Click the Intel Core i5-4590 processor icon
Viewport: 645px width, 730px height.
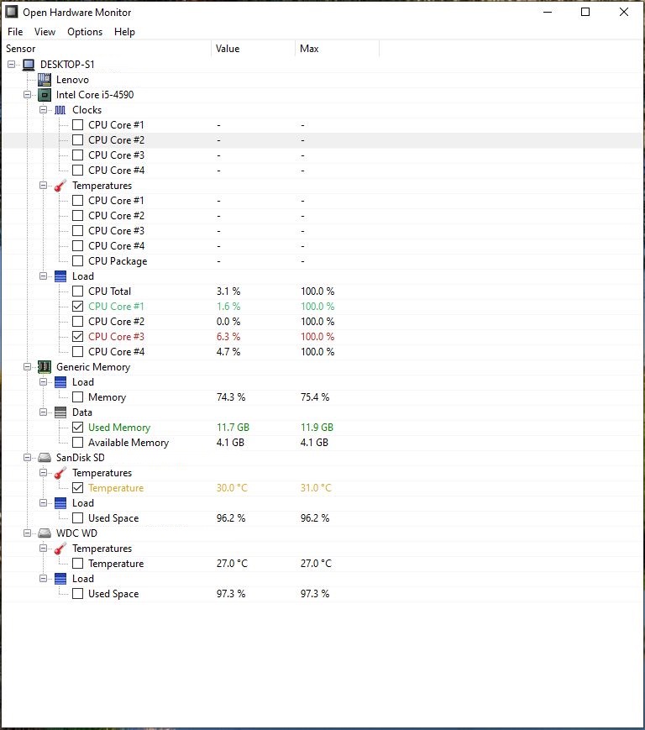tap(45, 95)
